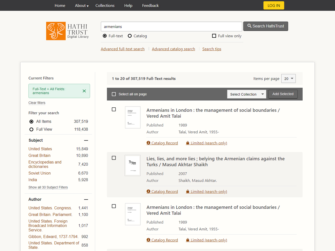The height and width of the screenshot is (251, 335).
Task: Click the search box containing armenians
Action: pos(171,26)
